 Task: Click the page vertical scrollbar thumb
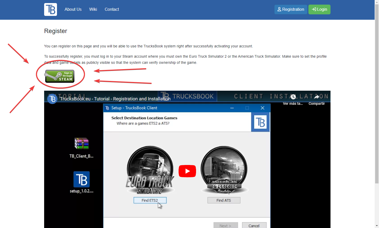coord(377,94)
